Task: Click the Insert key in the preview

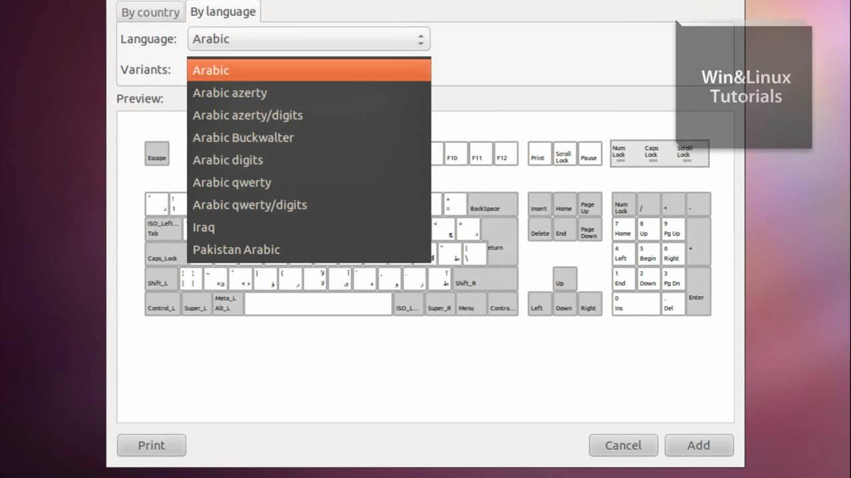Action: point(540,204)
